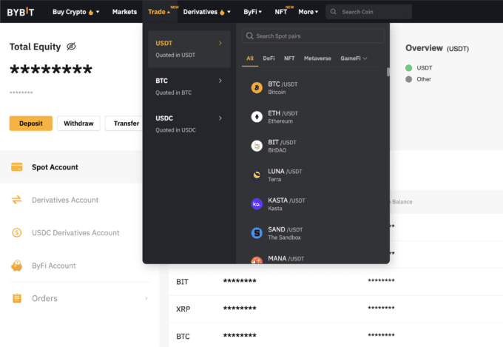Switch to the NFT category tab
503x347 pixels.
point(289,58)
